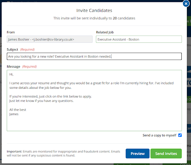This screenshot has height=165, width=191.
Task: Click empty space at bottom of Message box
Action: tap(94, 123)
